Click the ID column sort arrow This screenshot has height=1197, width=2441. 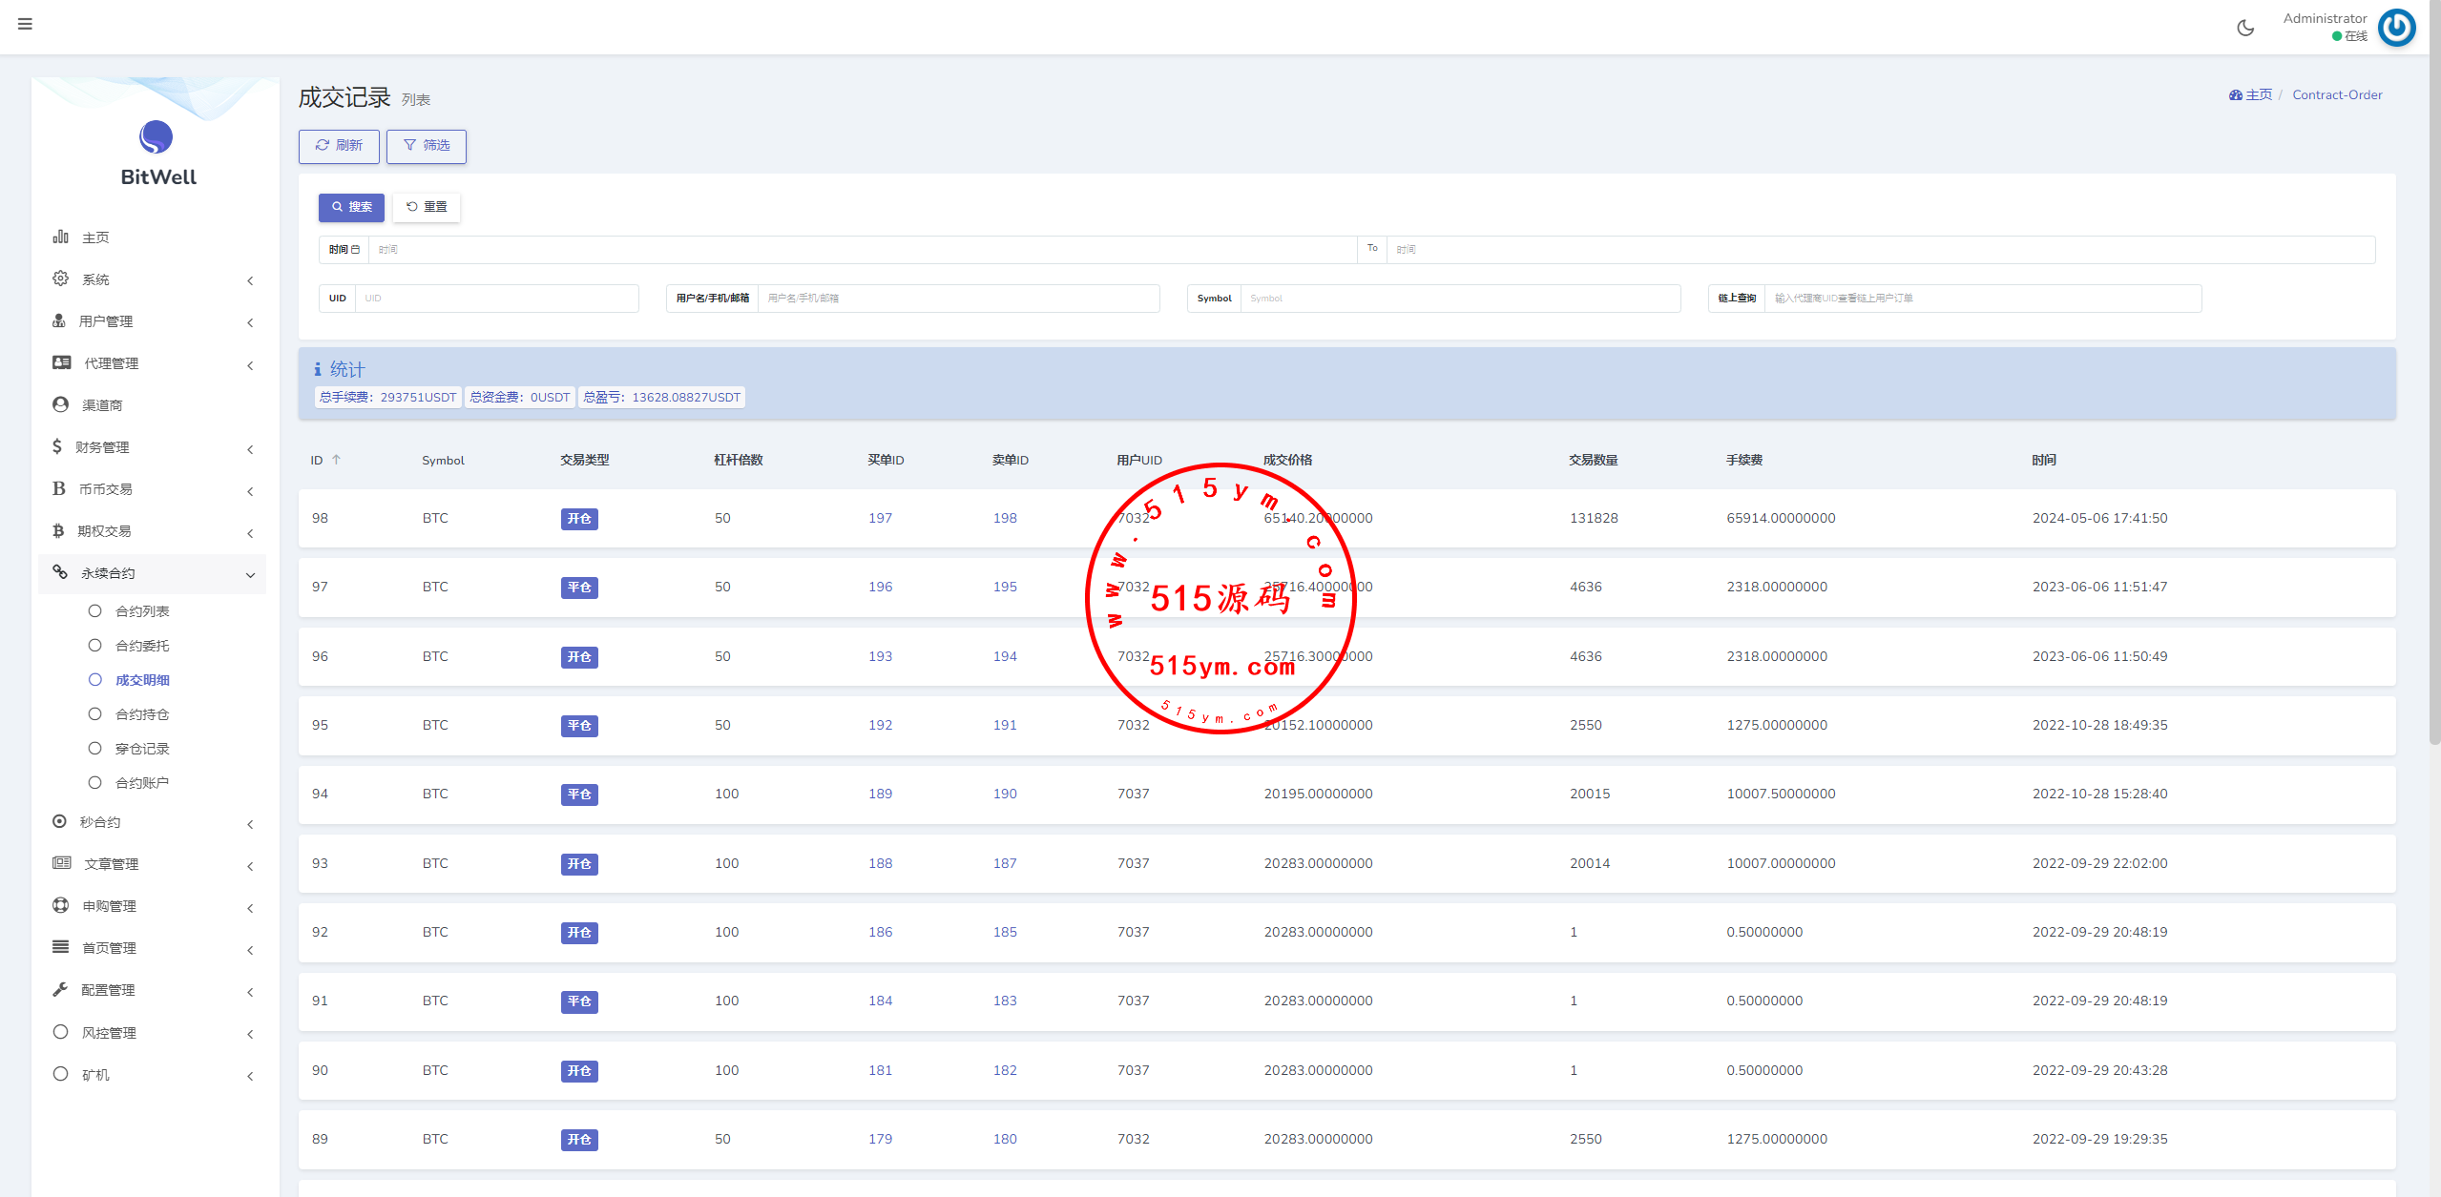pyautogui.click(x=336, y=460)
